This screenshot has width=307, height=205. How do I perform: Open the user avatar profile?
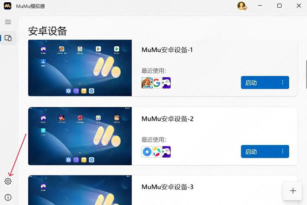point(242,6)
